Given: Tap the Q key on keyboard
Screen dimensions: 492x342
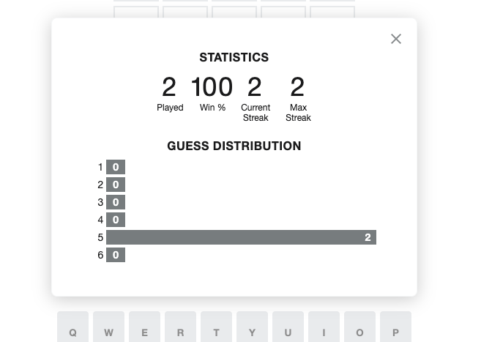Looking at the screenshot, I should tap(72, 327).
